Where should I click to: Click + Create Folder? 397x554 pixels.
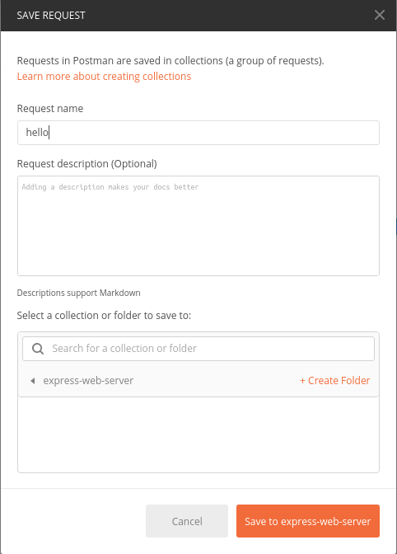pos(335,381)
